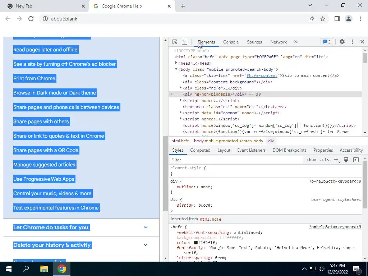This screenshot has height=276, width=368.
Task: Open the DOM Breakpoints tab
Action: tap(289, 150)
